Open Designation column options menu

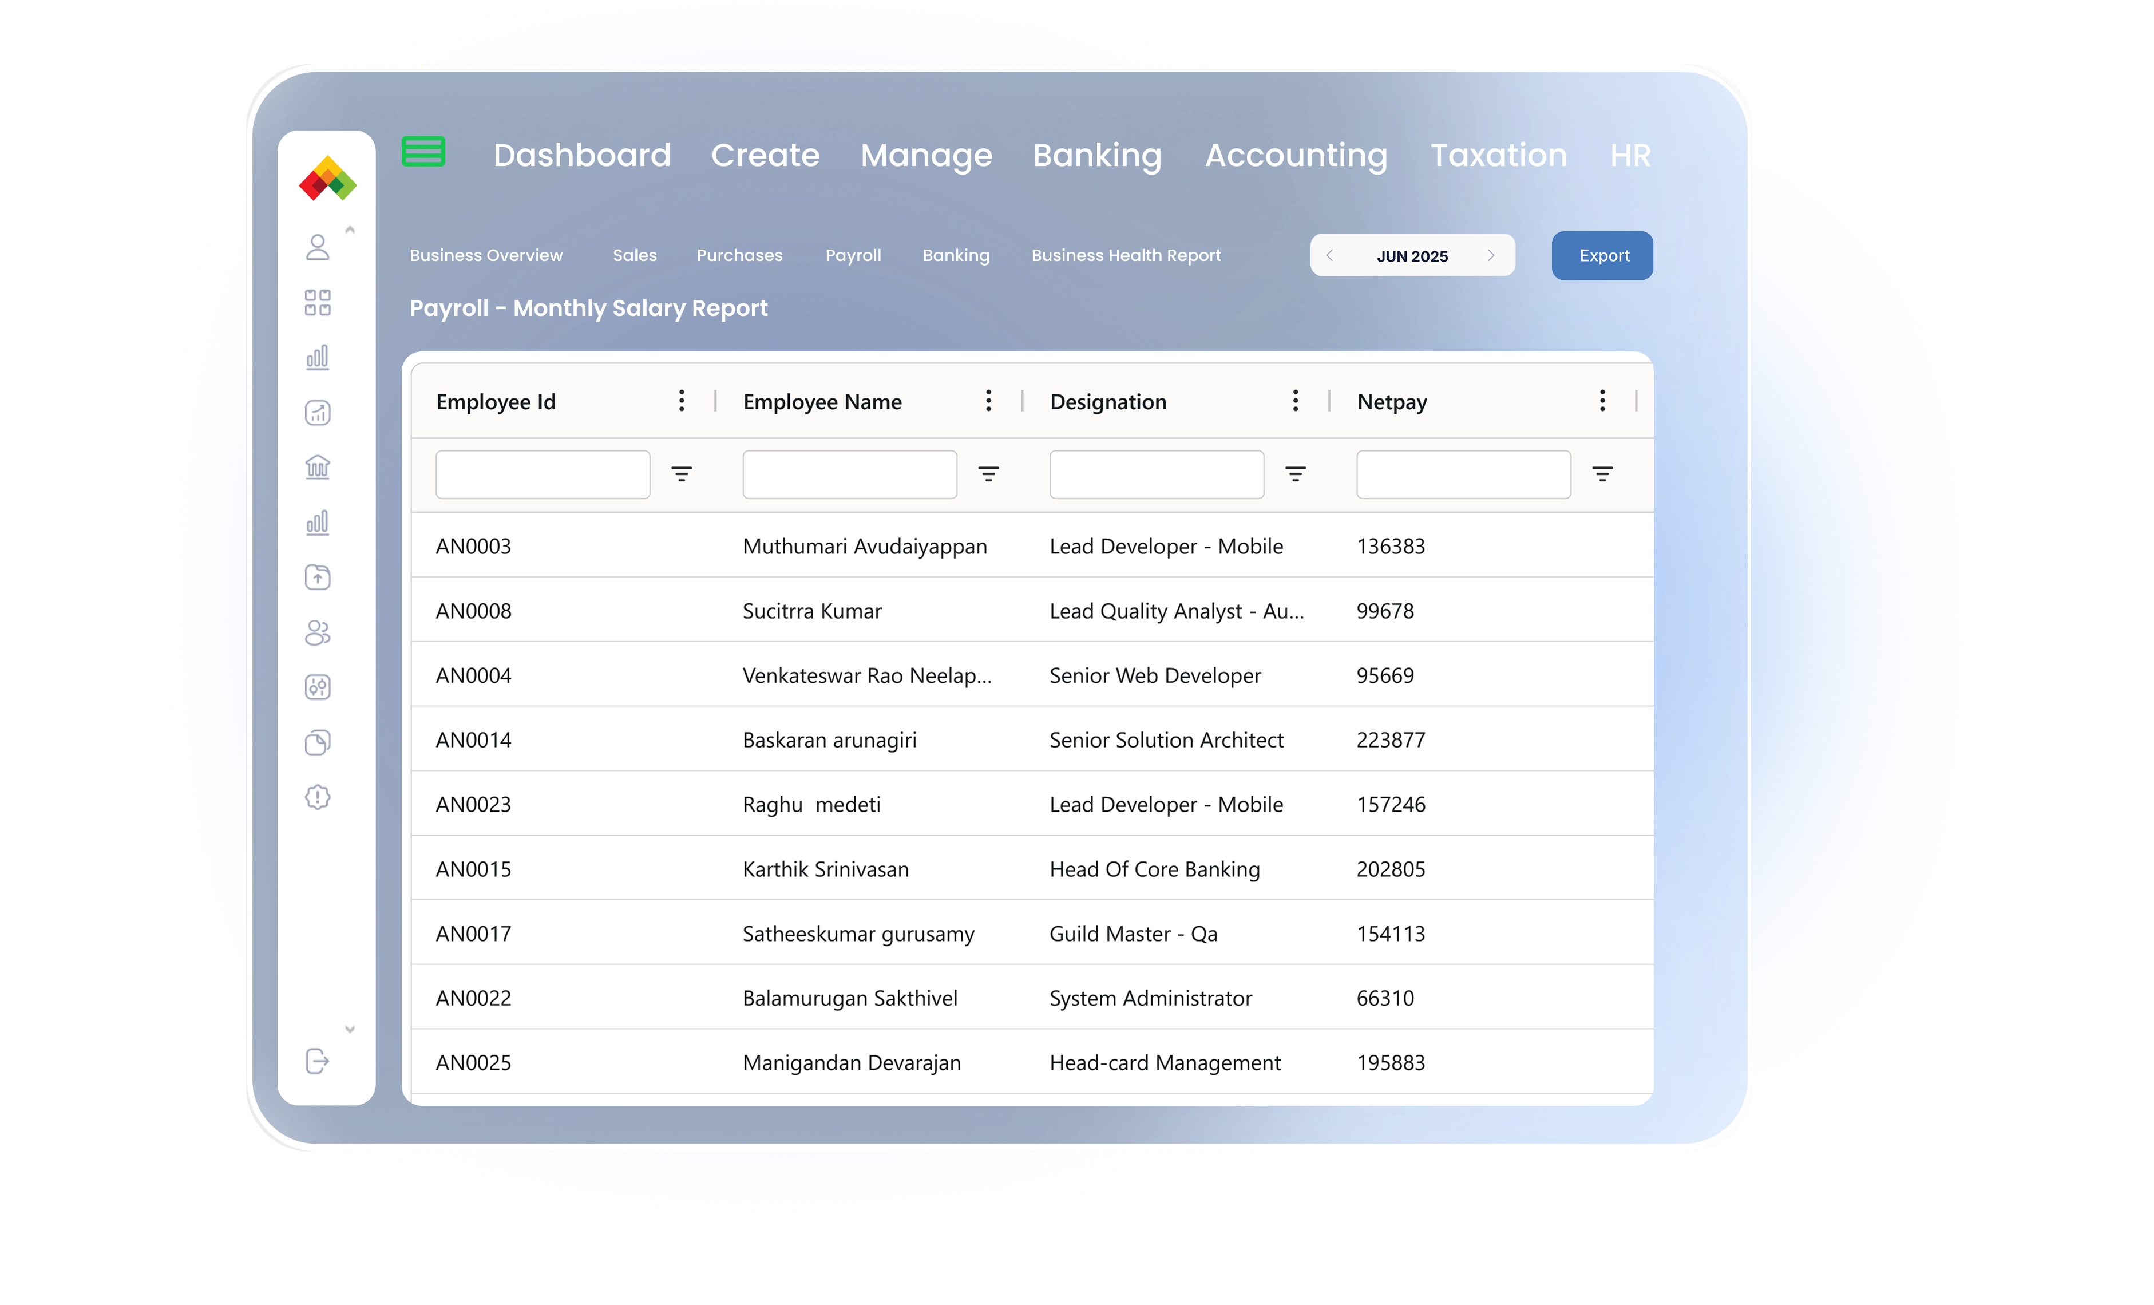[1296, 401]
